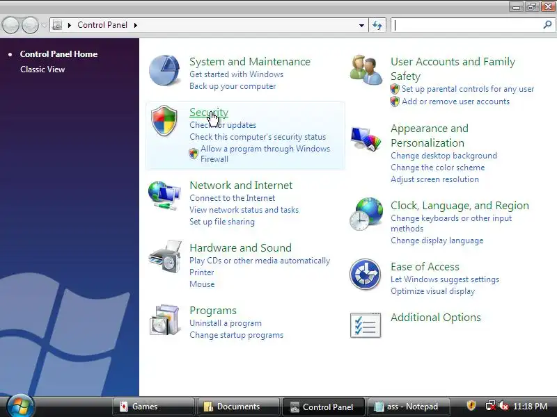This screenshot has width=557, height=417.
Task: Click Change desktop background
Action: (x=444, y=156)
